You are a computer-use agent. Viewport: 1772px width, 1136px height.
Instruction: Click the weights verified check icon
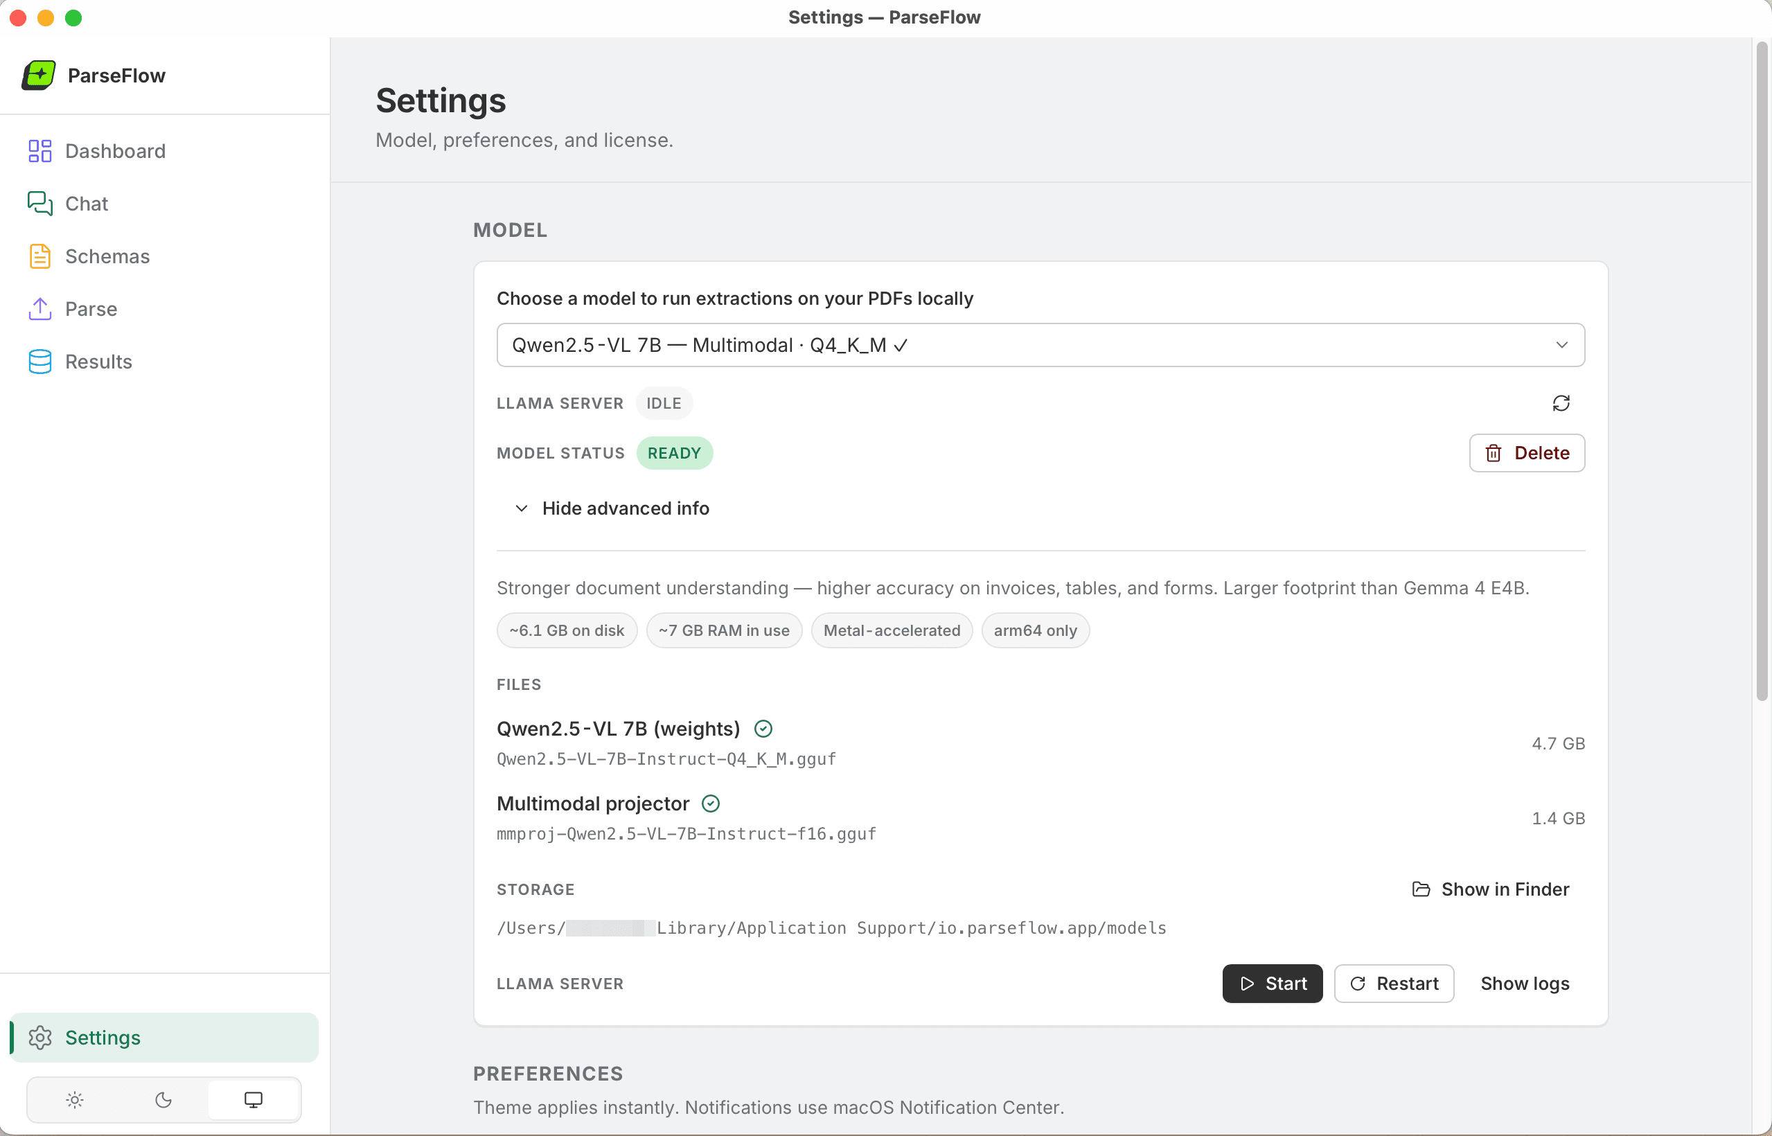point(763,729)
